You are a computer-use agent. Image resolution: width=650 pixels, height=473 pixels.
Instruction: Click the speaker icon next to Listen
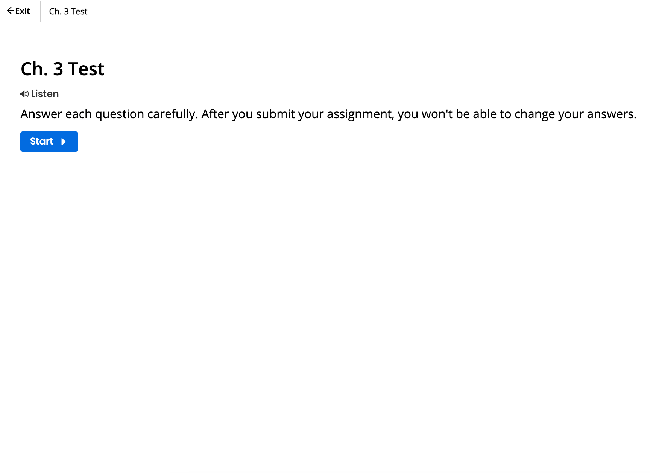[x=24, y=94]
